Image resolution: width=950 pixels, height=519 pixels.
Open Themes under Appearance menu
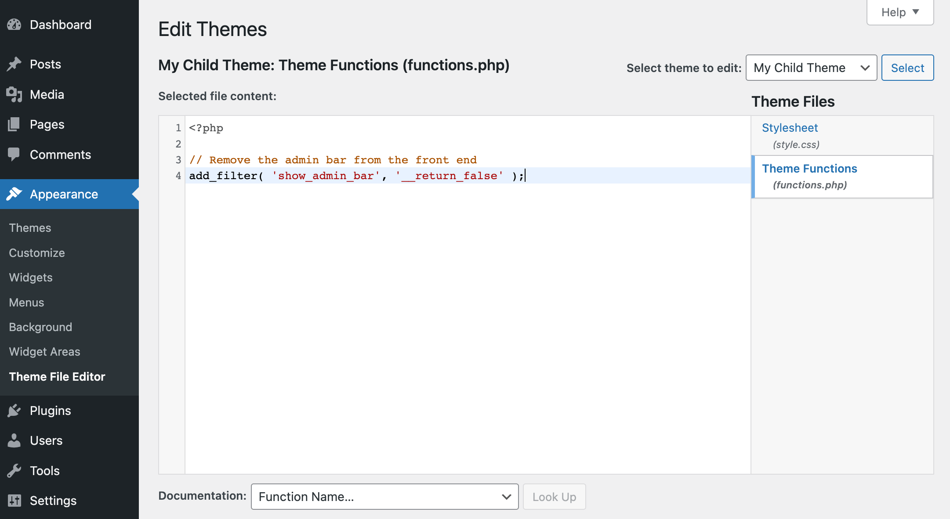(29, 227)
